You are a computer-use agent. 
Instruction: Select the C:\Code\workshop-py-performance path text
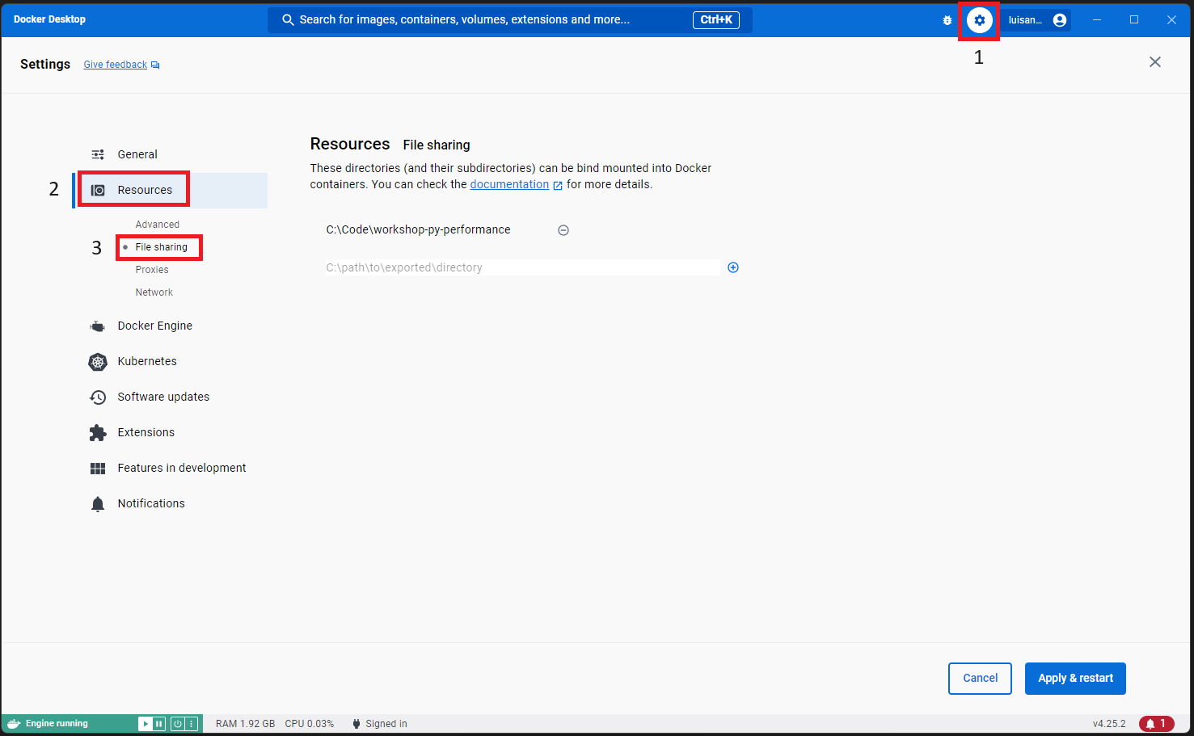[418, 229]
